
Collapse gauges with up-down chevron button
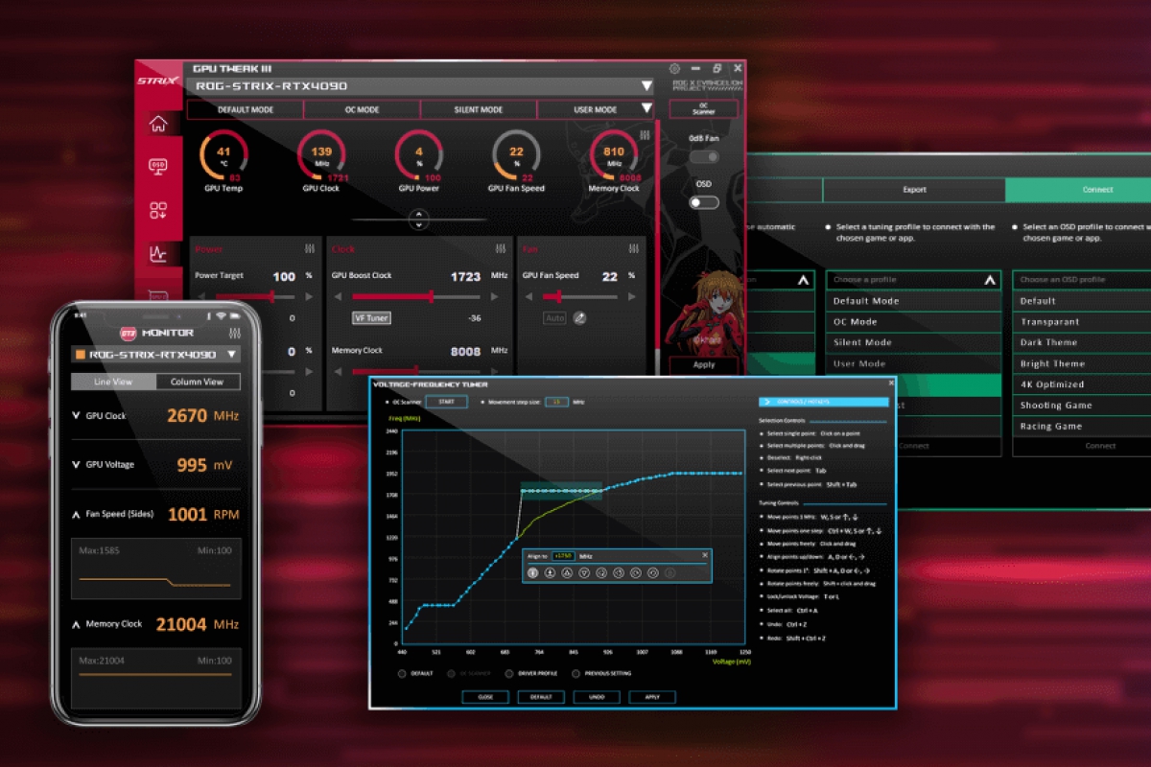tap(418, 220)
